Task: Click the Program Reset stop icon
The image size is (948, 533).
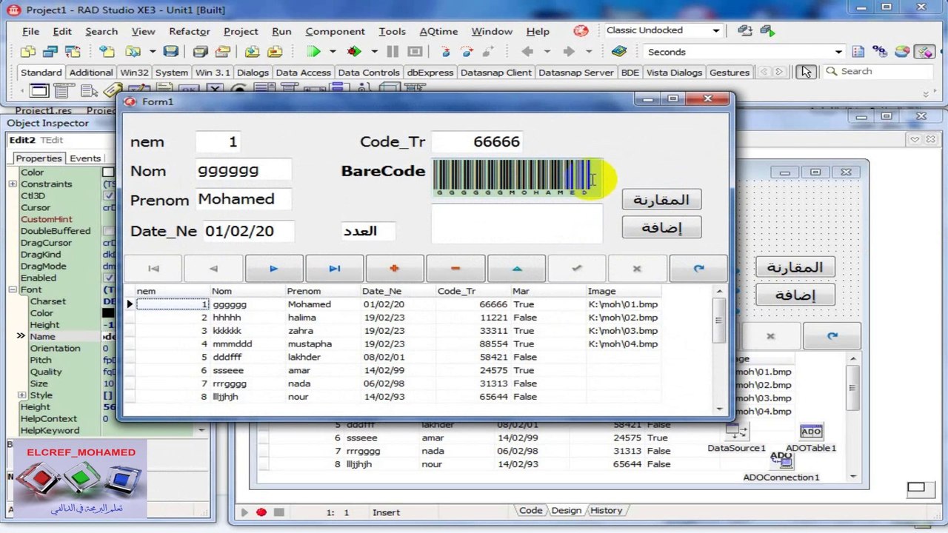Action: coord(415,52)
